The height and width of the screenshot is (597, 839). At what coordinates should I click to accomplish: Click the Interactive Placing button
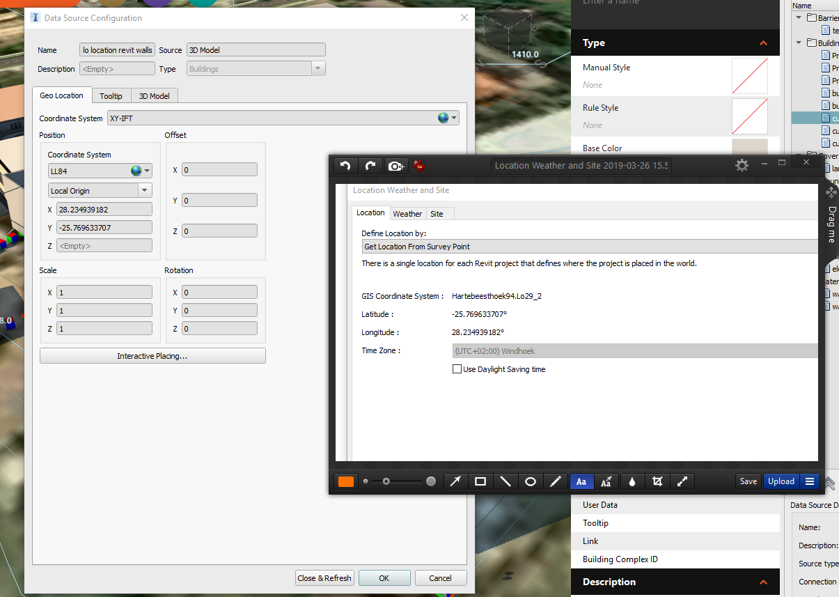(x=152, y=356)
